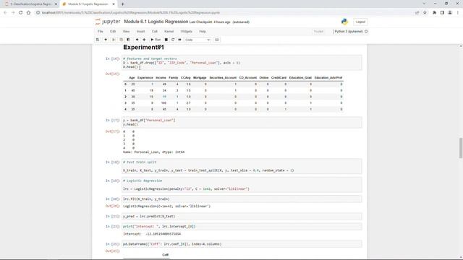Restart the kernel icon
Viewport: 463px width, 260px height.
pos(173,40)
